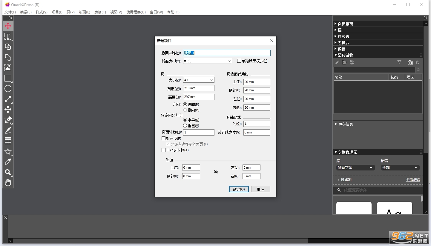Screen dimensions: 431x246
Task: Select the 水平 text direction radio
Action: click(x=185, y=120)
